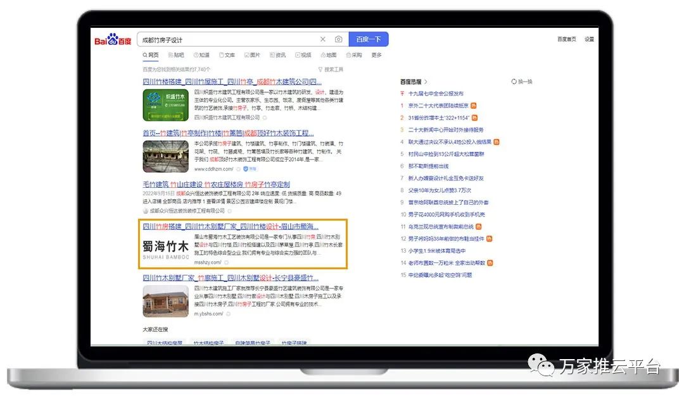Open image search via the camera icon
The image size is (684, 397).
(338, 39)
